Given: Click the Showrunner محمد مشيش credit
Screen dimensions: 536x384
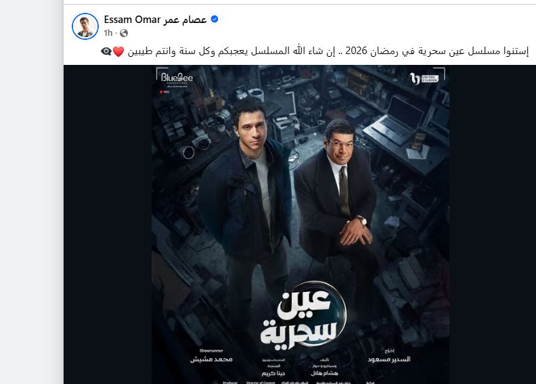Looking at the screenshot, I should coord(211,356).
